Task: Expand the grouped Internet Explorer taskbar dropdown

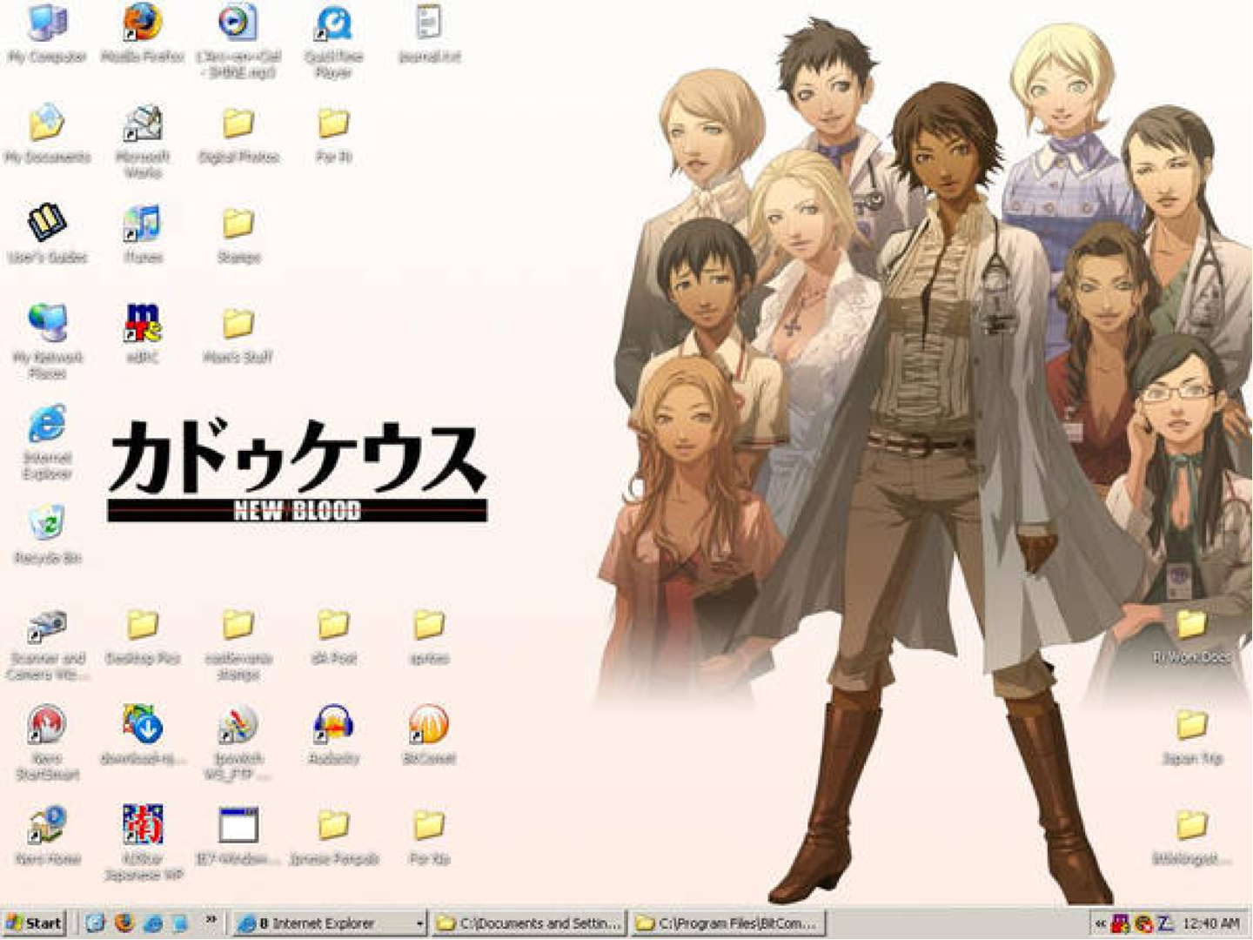Action: point(420,923)
